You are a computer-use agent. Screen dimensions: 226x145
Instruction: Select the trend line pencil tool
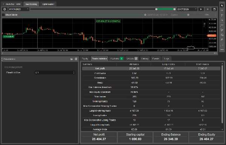222,30
